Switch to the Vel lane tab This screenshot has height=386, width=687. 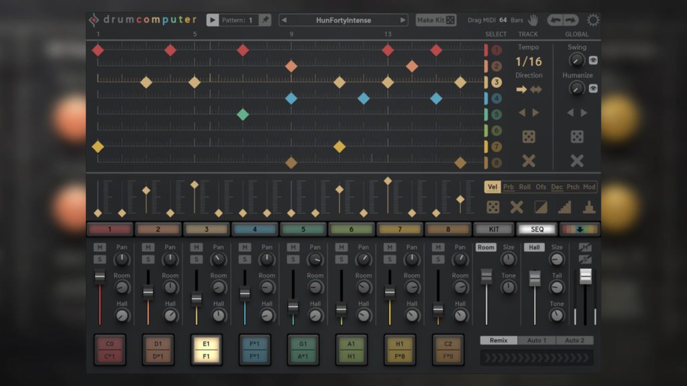[492, 187]
